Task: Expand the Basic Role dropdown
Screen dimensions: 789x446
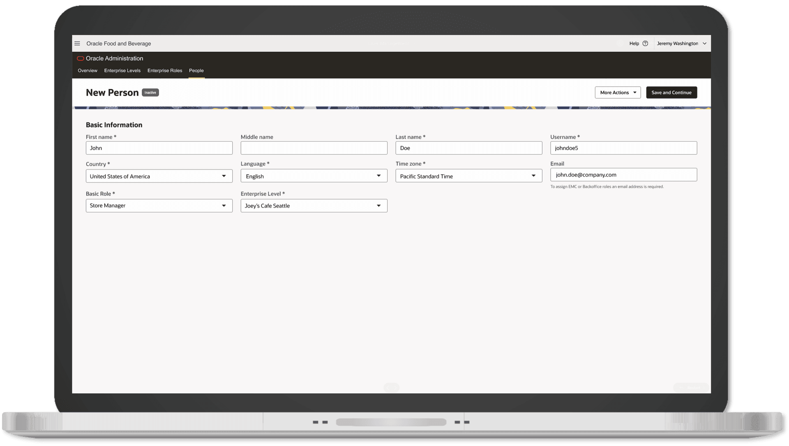Action: click(x=159, y=205)
